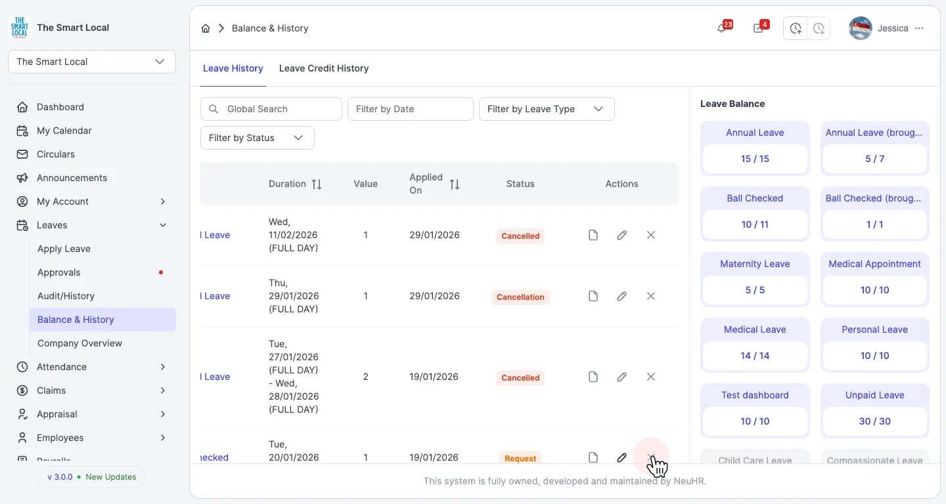The width and height of the screenshot is (946, 504).
Task: Expand My Account submenu
Action: [163, 201]
